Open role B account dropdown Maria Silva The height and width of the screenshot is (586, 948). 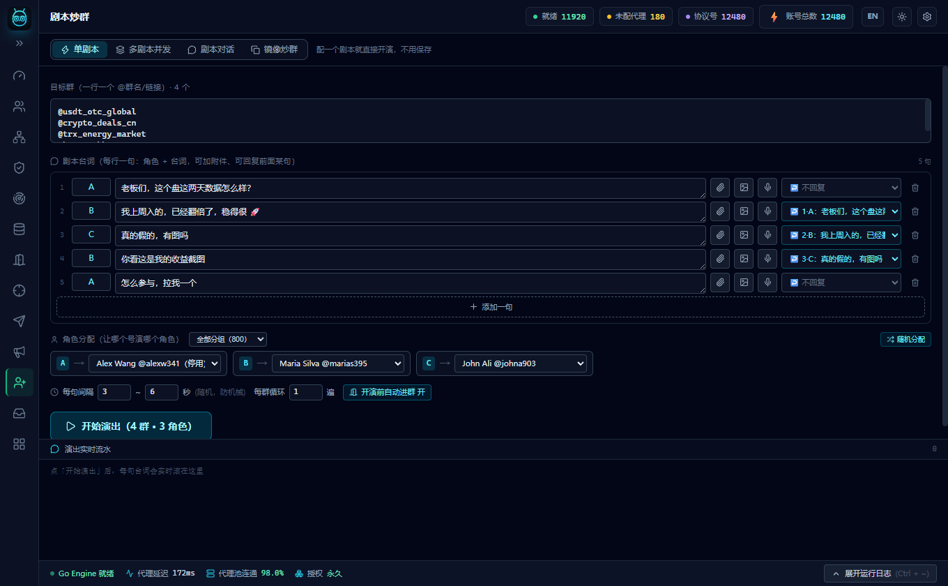(x=338, y=363)
